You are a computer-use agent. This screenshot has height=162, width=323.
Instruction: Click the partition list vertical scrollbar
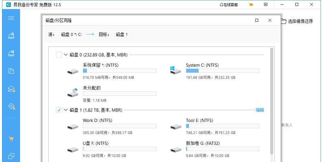tap(272, 101)
